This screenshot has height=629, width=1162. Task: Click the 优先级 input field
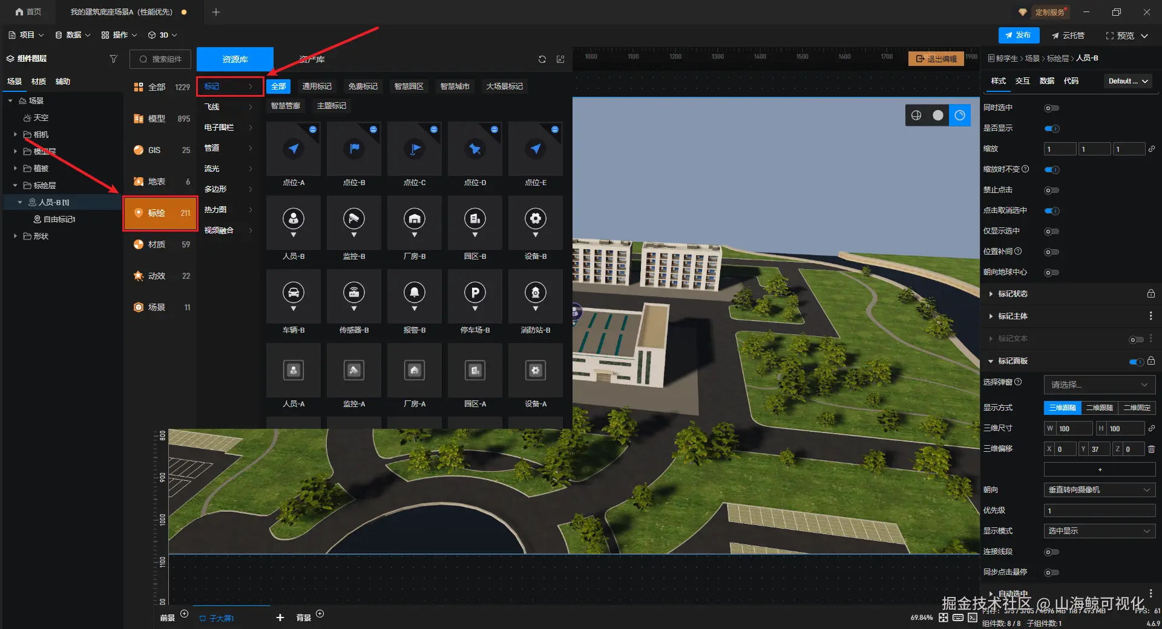pyautogui.click(x=1099, y=510)
